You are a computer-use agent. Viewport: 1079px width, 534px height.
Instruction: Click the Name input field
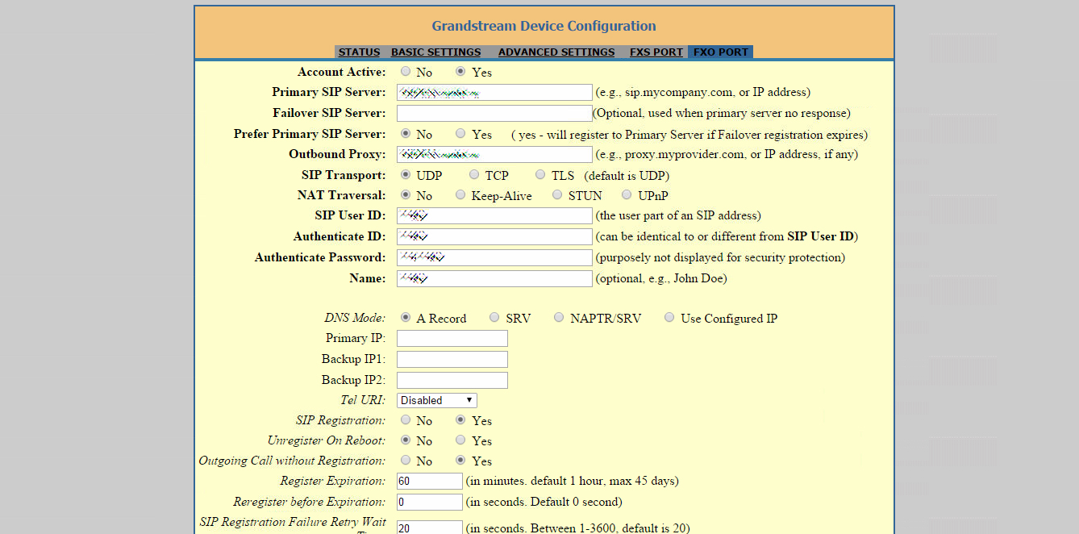[494, 279]
